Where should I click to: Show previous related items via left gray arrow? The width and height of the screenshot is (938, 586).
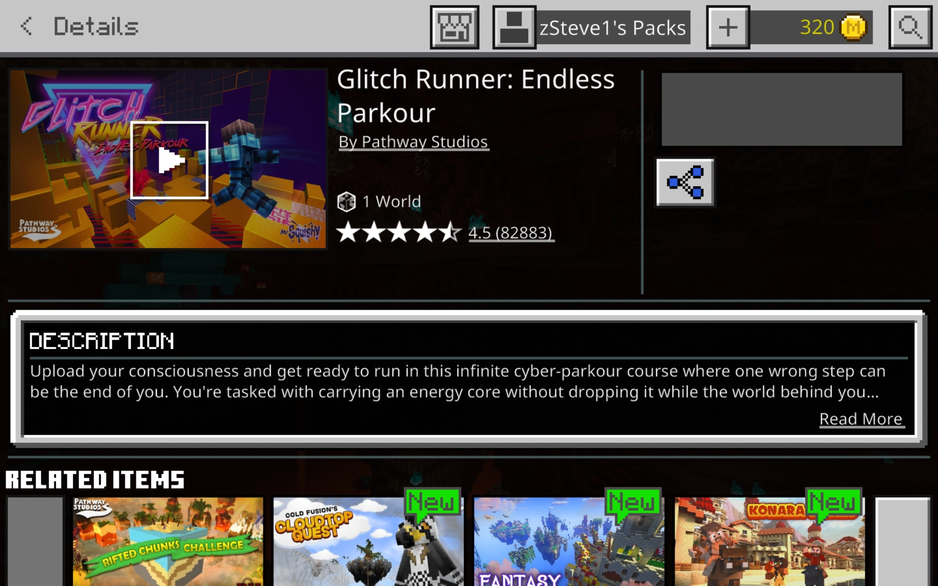[35, 542]
